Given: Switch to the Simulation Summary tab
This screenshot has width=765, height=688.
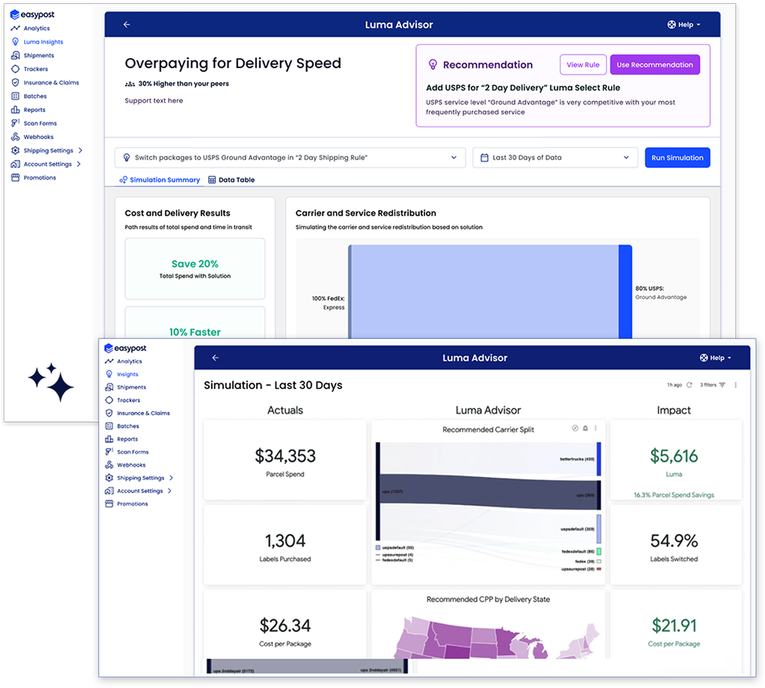Looking at the screenshot, I should [159, 179].
